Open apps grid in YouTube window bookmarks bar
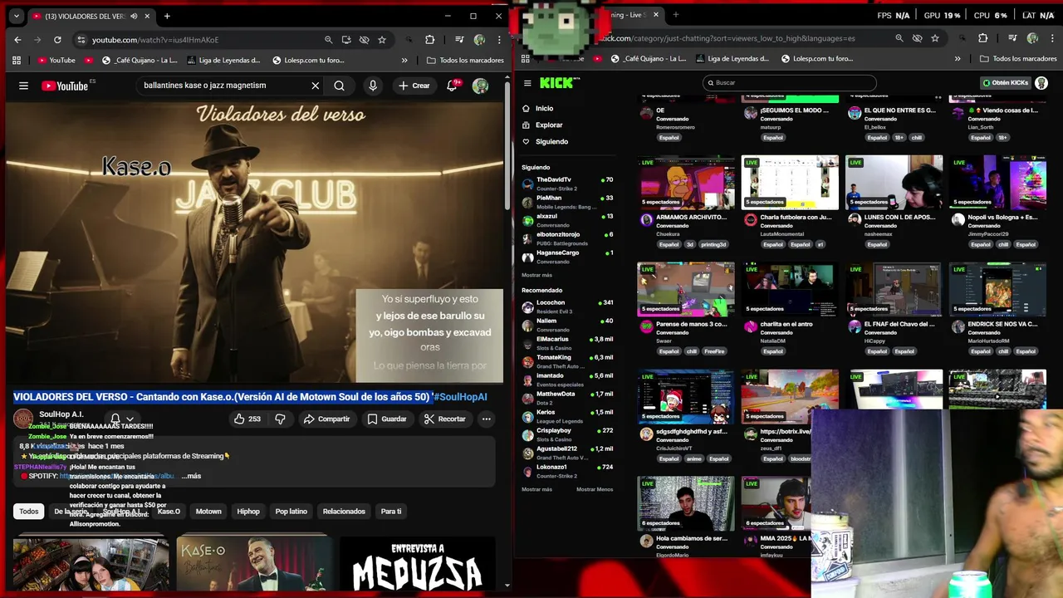This screenshot has height=598, width=1063. click(x=16, y=60)
